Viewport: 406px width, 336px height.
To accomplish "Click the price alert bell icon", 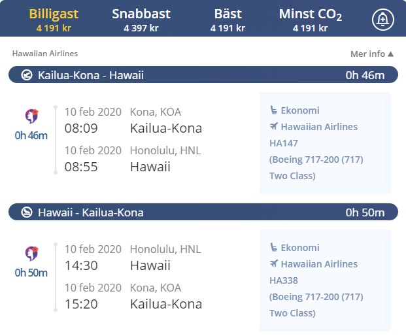I will (x=383, y=20).
